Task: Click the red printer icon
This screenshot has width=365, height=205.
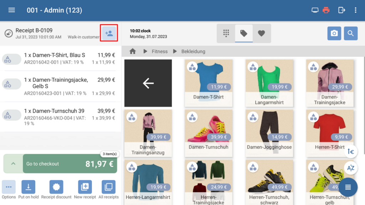Action: point(326,10)
